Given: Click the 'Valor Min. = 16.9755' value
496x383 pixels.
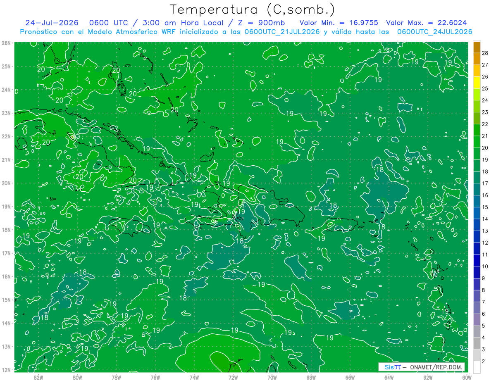Looking at the screenshot, I should click(339, 23).
